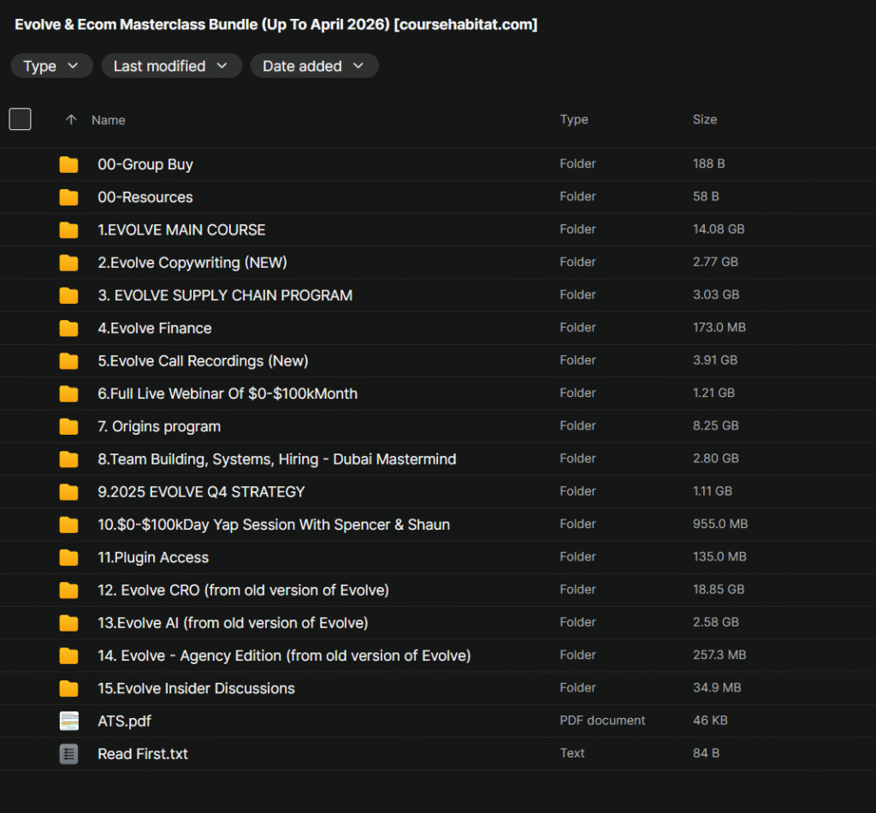Open the Read First.txt file
Viewport: 876px width, 813px height.
click(x=142, y=754)
